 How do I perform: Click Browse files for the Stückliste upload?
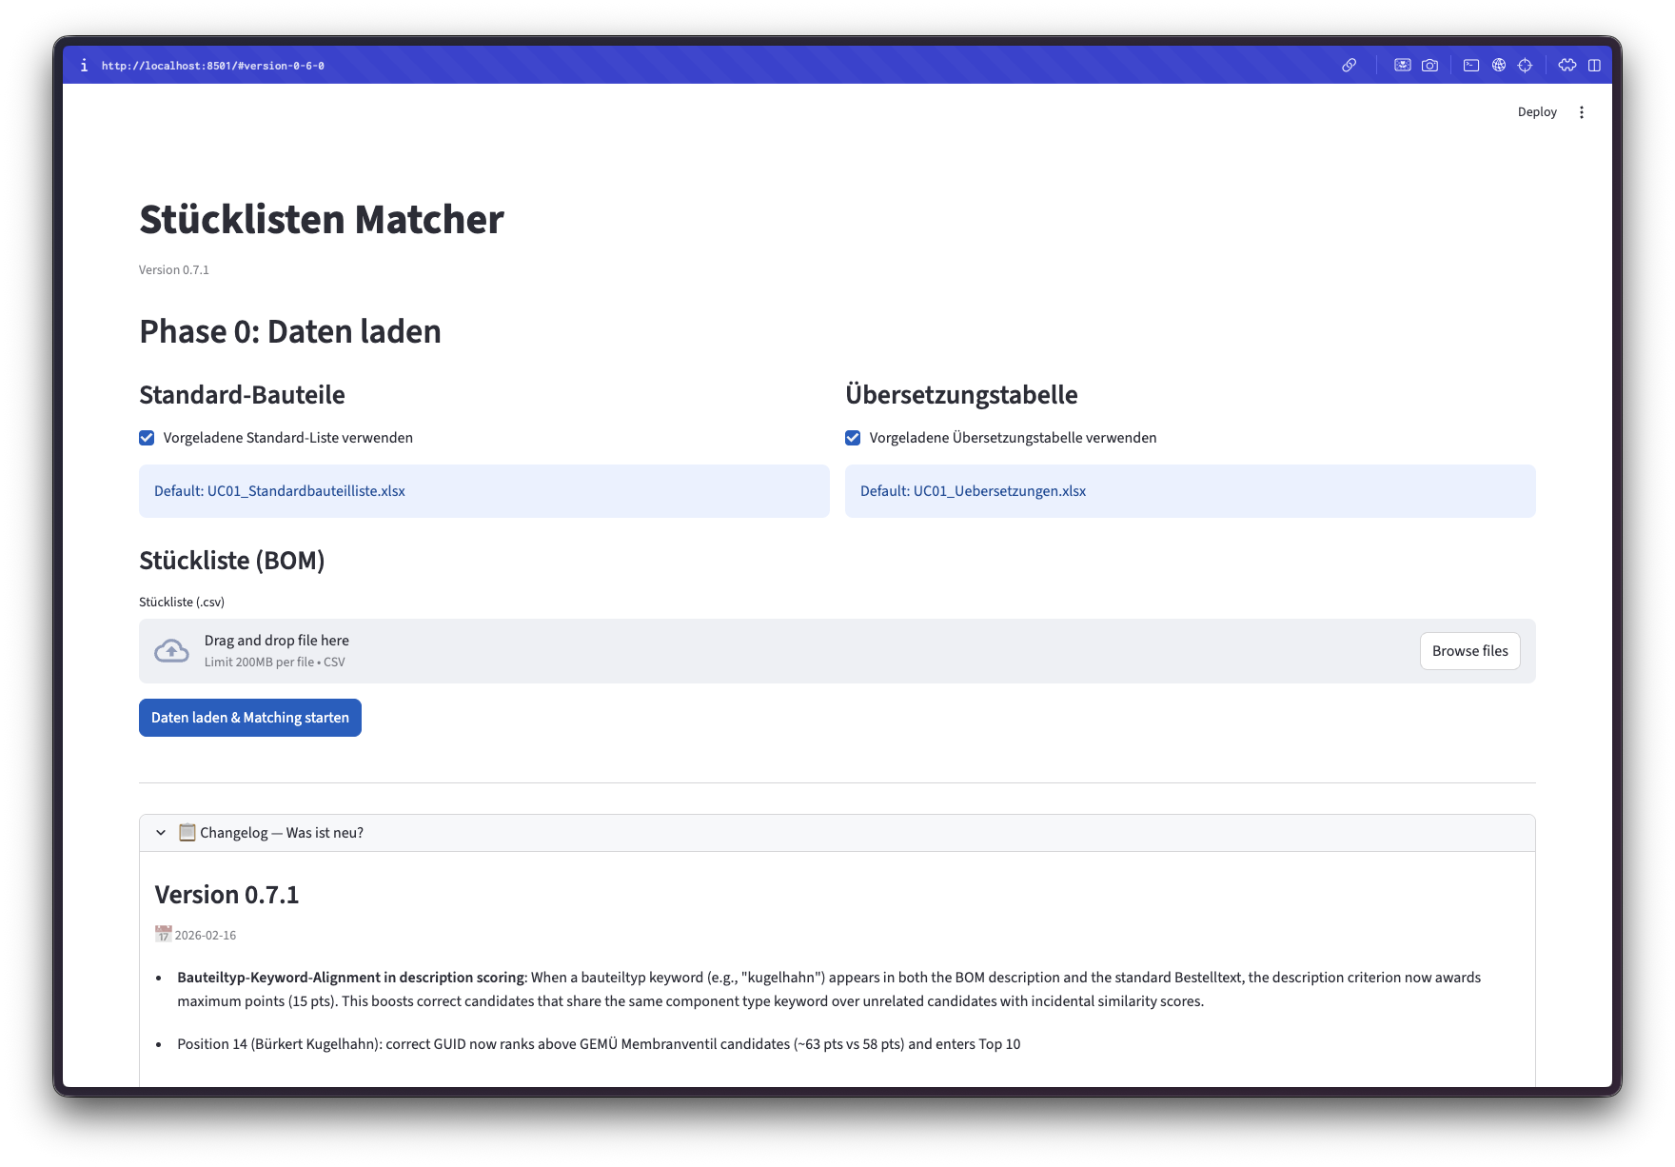[1469, 650]
